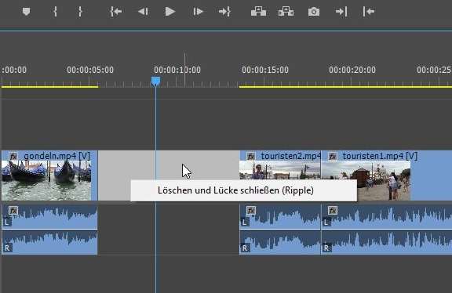This screenshot has height=293, width=452.
Task: Go to the Out point
Action: (224, 12)
